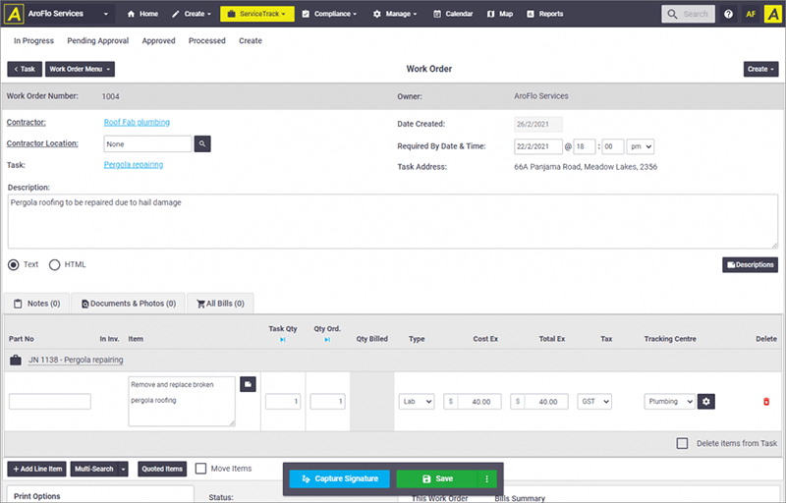Open item description picker beside line item text
This screenshot has height=503, width=786.
click(248, 384)
